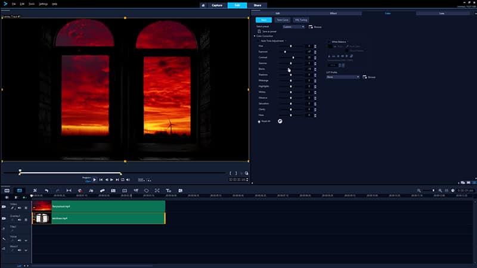Click the Blacks value field
Screen dimensions: 477x268
[309, 69]
